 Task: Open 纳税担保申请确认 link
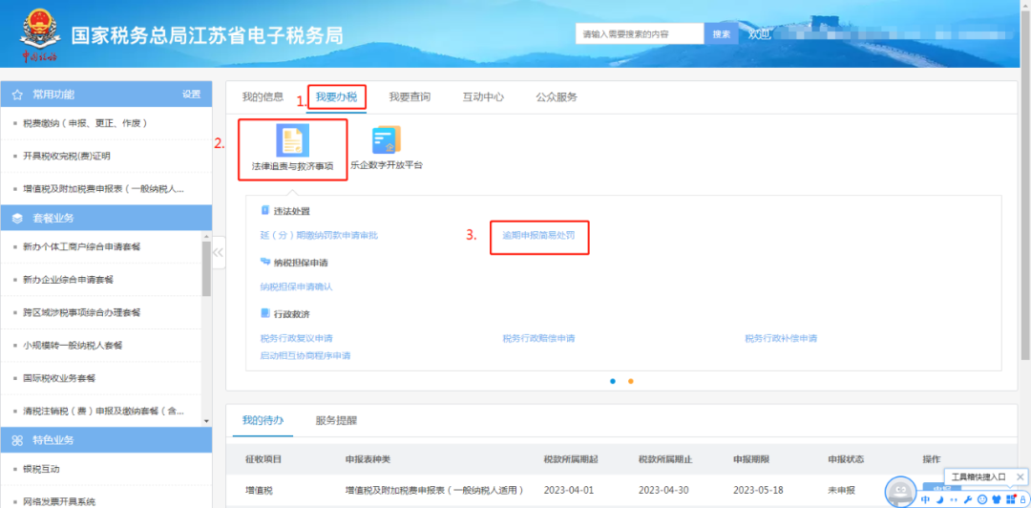pyautogui.click(x=297, y=286)
